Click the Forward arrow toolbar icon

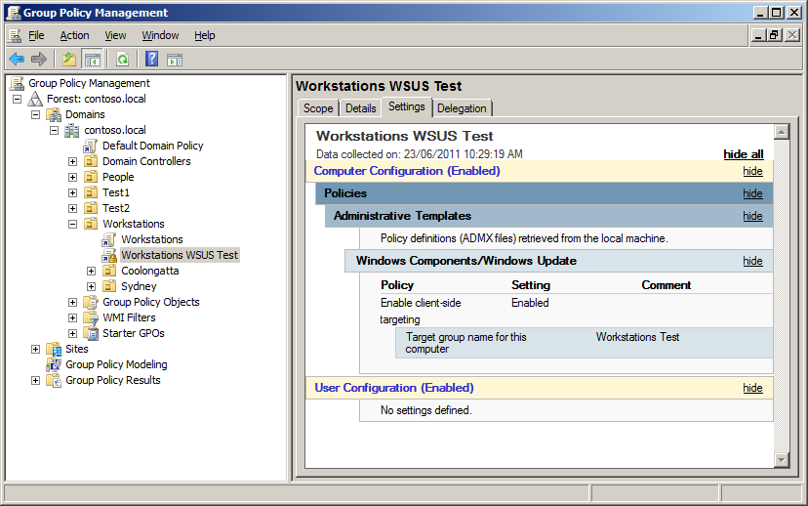click(x=39, y=59)
